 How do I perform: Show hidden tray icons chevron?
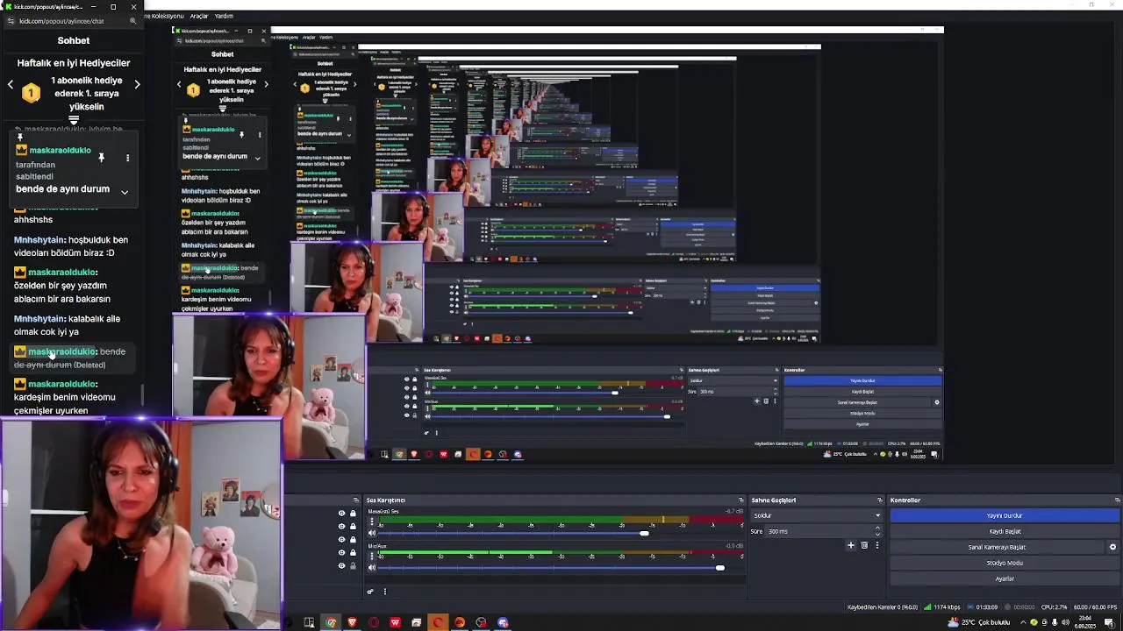pyautogui.click(x=1024, y=622)
